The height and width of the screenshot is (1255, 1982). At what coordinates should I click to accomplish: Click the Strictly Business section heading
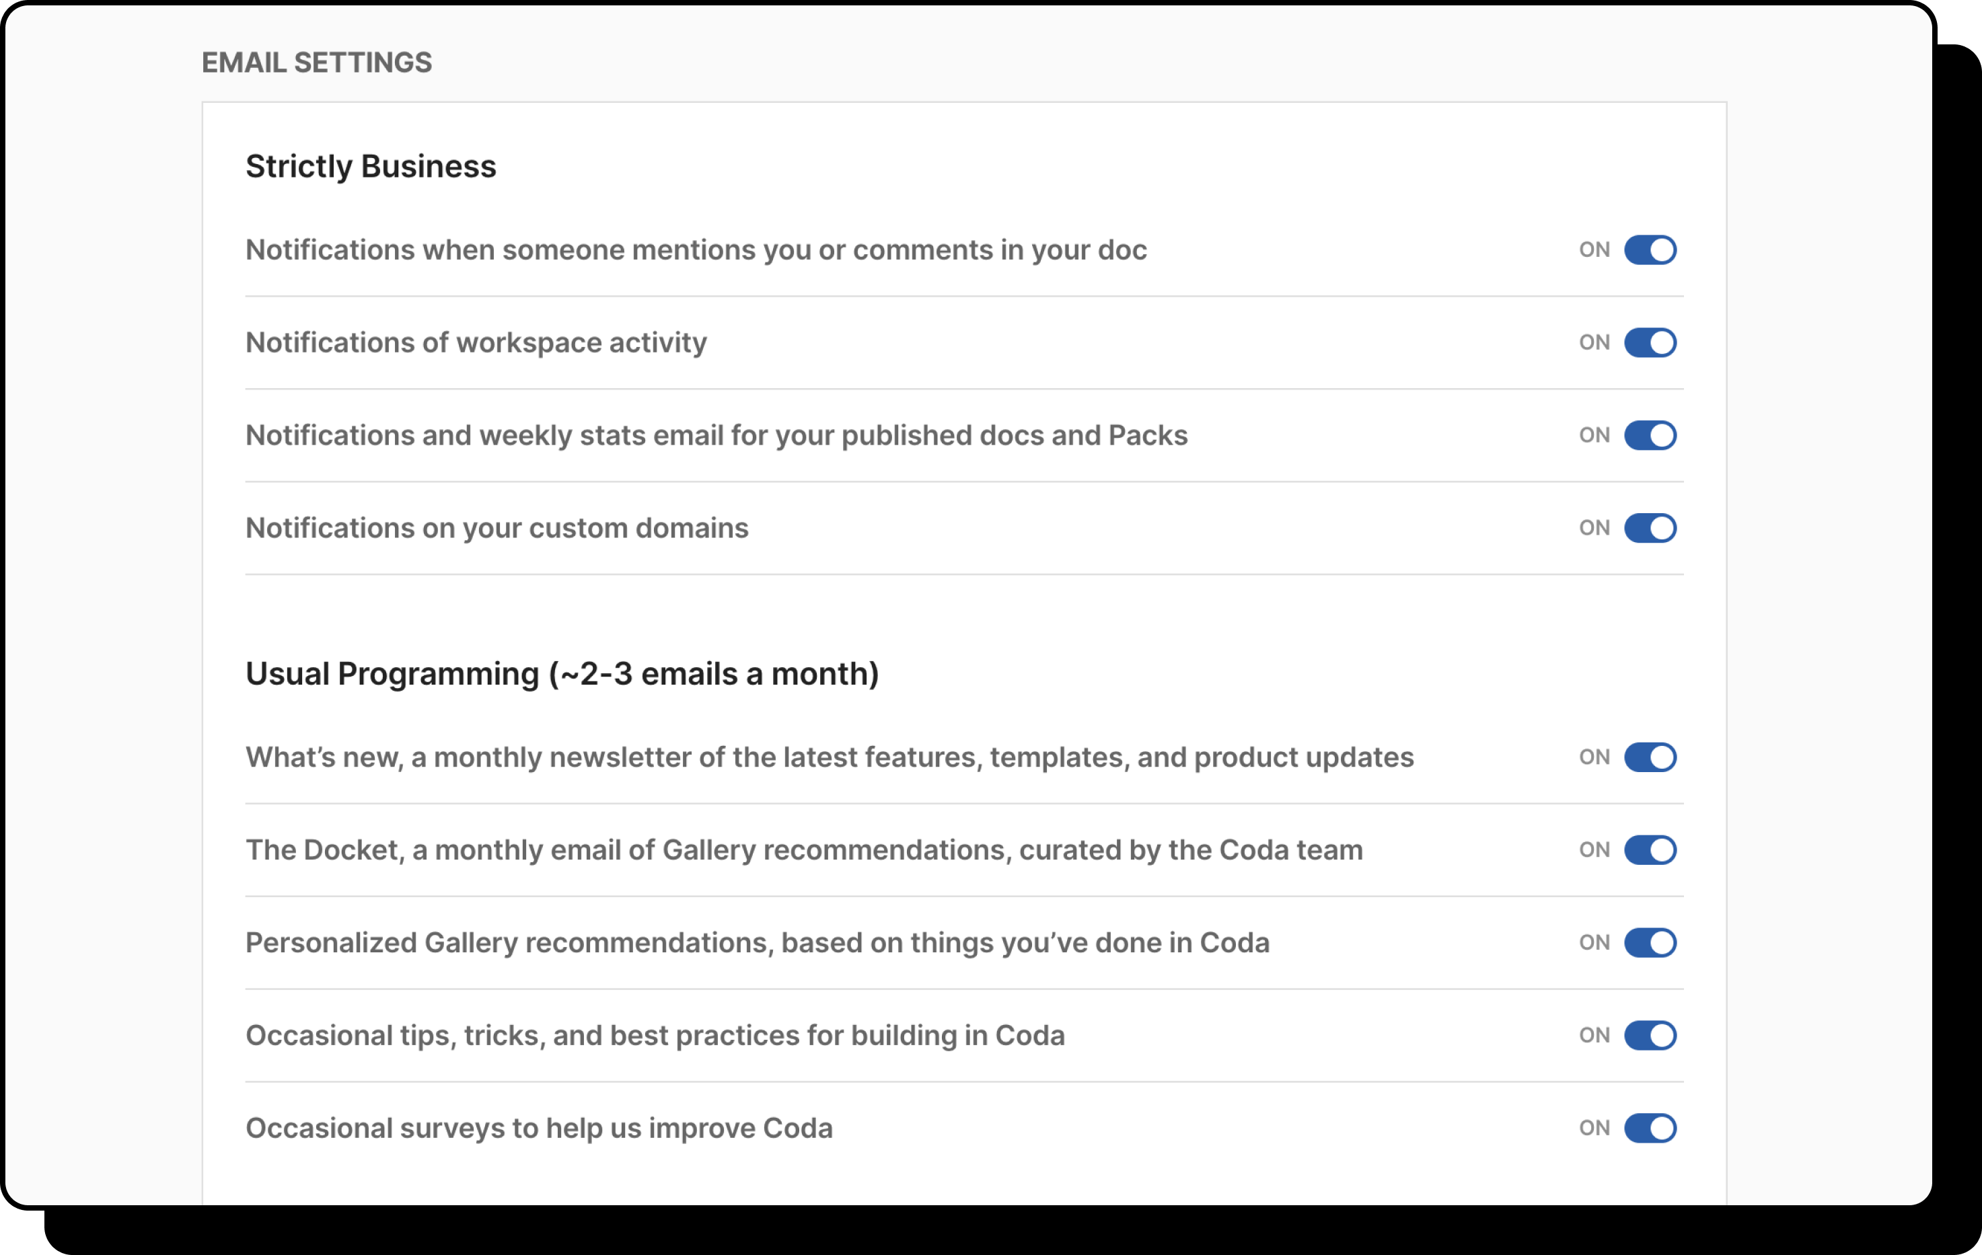(371, 166)
